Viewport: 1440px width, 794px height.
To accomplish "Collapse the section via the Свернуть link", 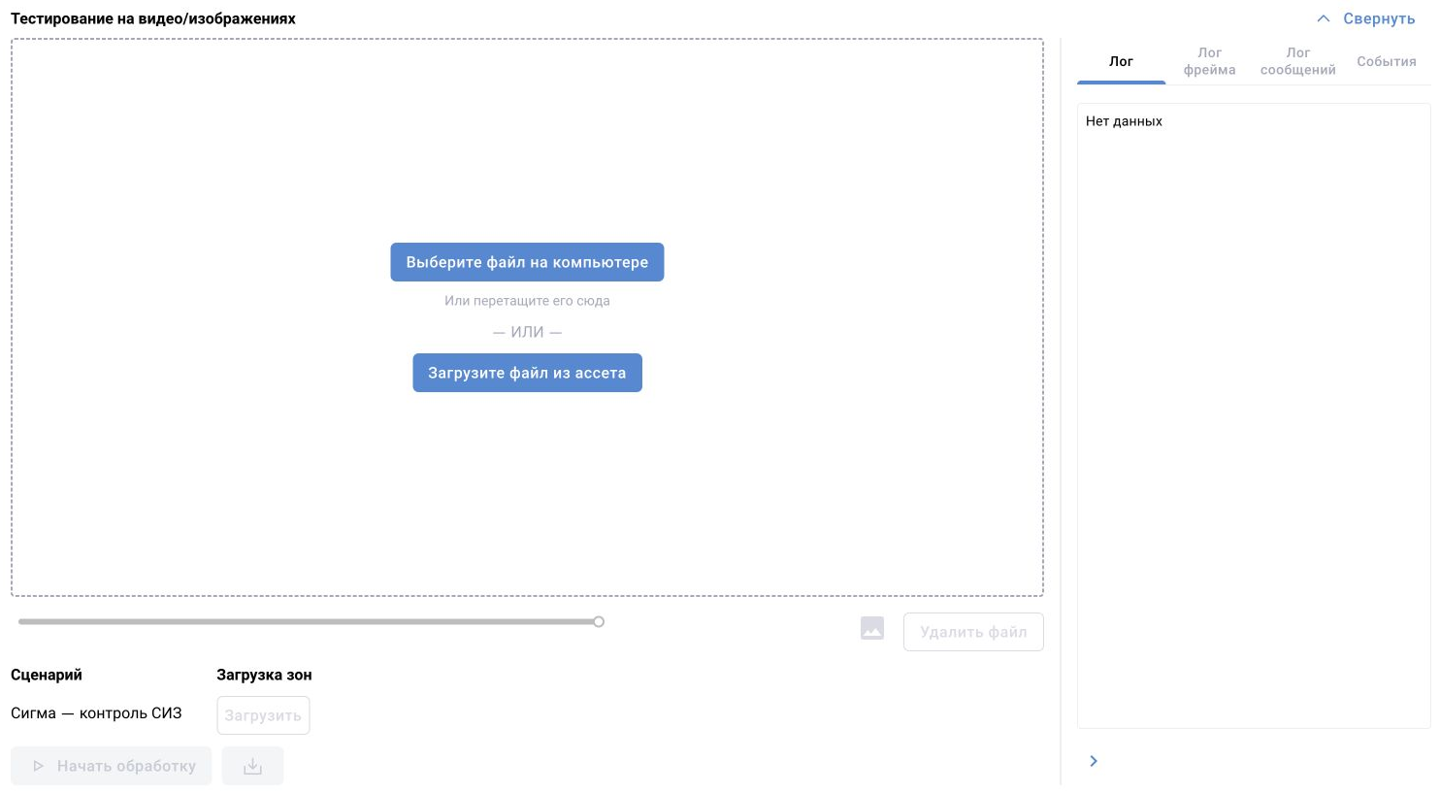I will point(1379,18).
